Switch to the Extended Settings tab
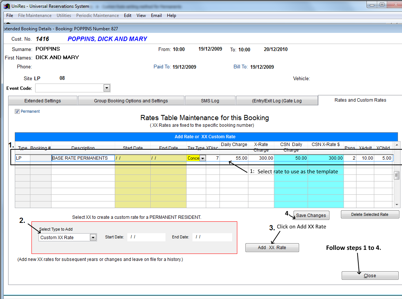Image resolution: width=402 pixels, height=299 pixels. [43, 101]
